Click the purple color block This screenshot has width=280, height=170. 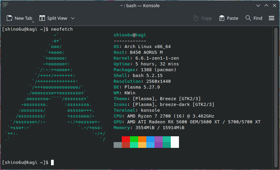(159, 139)
